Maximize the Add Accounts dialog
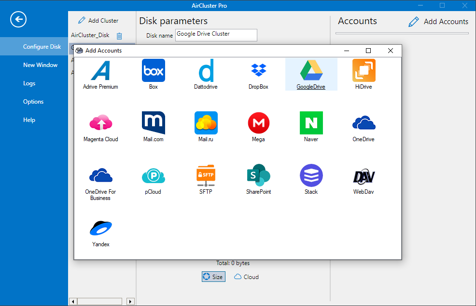The height and width of the screenshot is (306, 476). coord(368,51)
